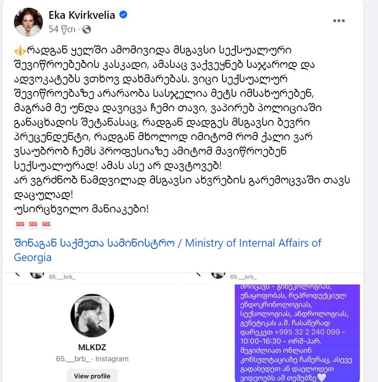
Task: Click the second SOS emoji
Action: 33,224
